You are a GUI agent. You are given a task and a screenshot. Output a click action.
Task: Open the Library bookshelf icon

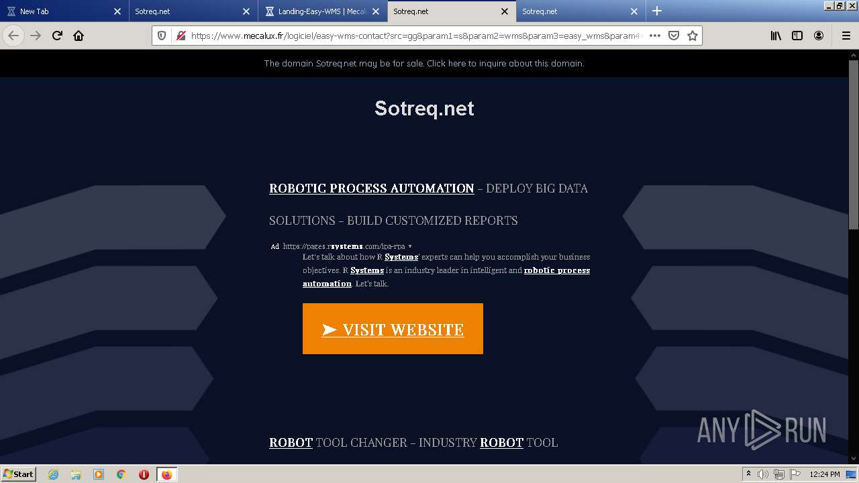776,36
